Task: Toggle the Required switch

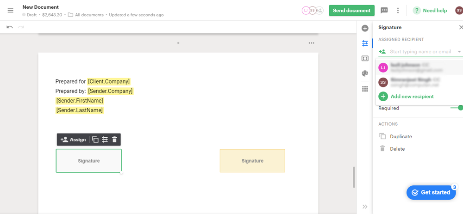Action: (457, 108)
